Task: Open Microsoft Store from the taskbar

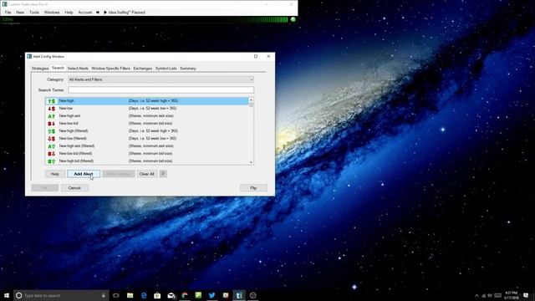Action: coord(157,295)
